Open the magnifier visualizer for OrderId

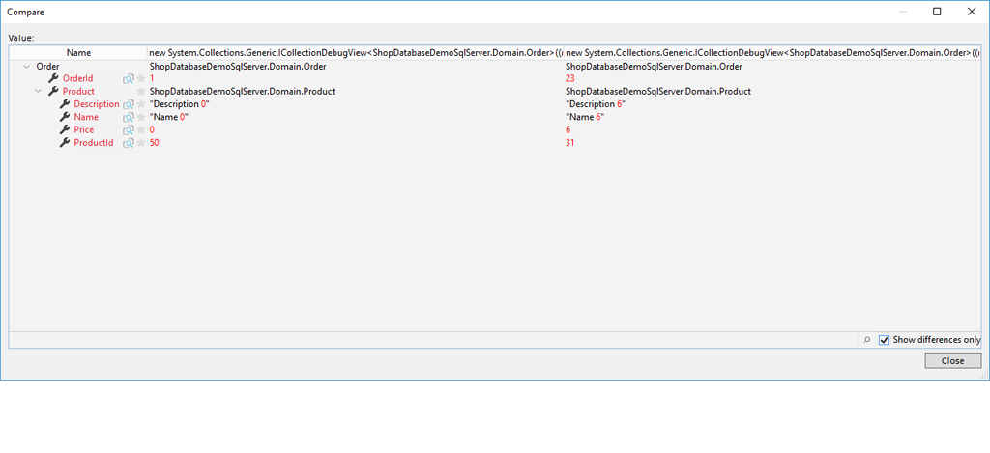tap(129, 79)
